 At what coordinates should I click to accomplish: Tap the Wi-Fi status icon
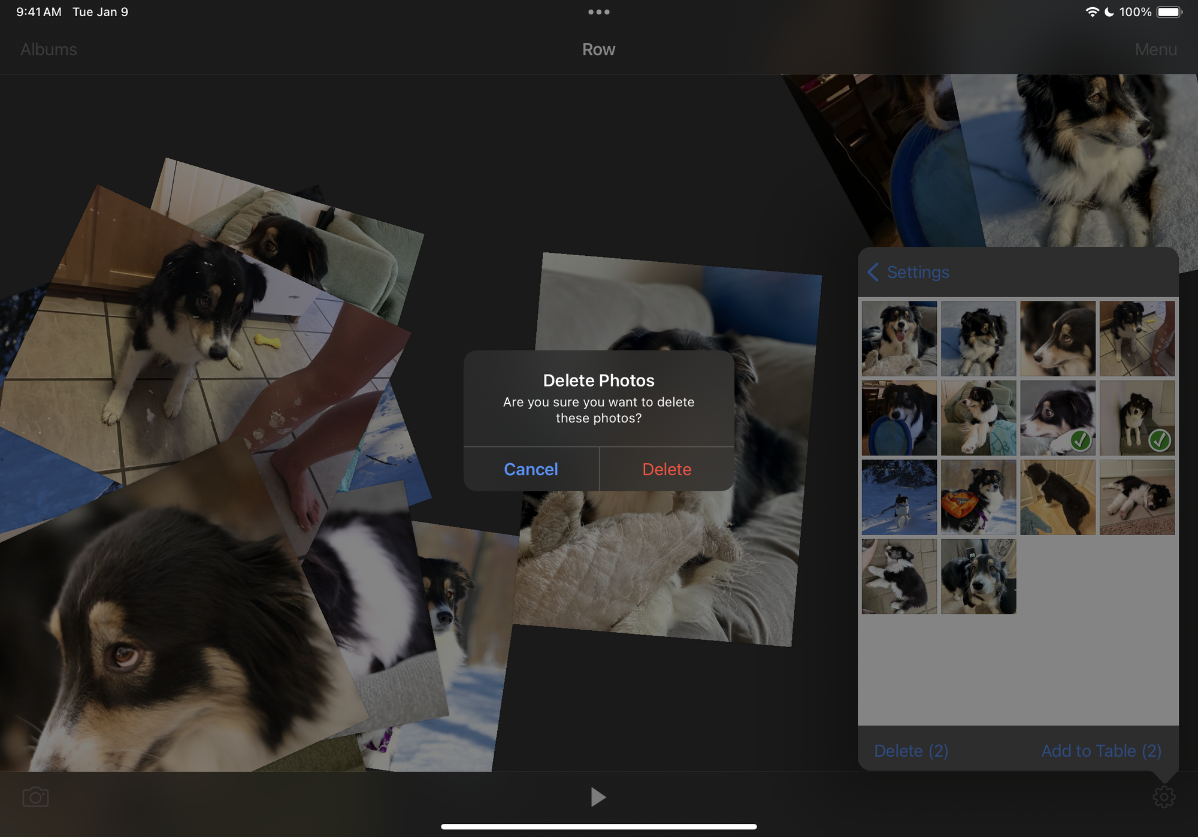1091,12
